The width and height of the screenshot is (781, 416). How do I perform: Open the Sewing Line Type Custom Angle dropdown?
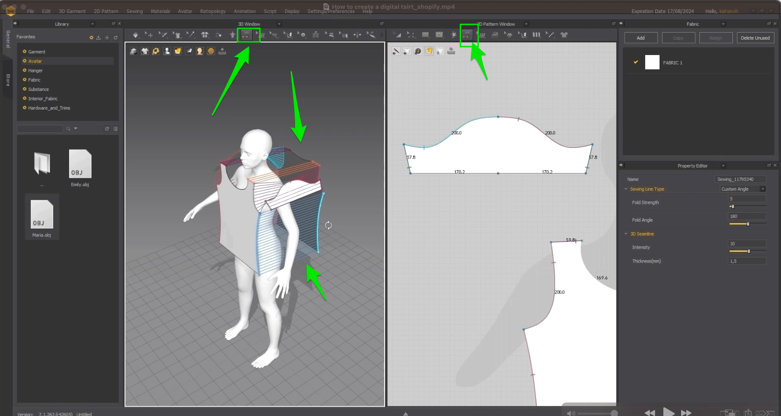pyautogui.click(x=743, y=189)
